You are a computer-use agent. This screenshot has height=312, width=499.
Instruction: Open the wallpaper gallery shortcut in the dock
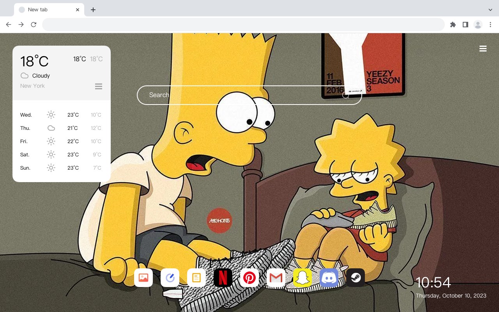[143, 278]
